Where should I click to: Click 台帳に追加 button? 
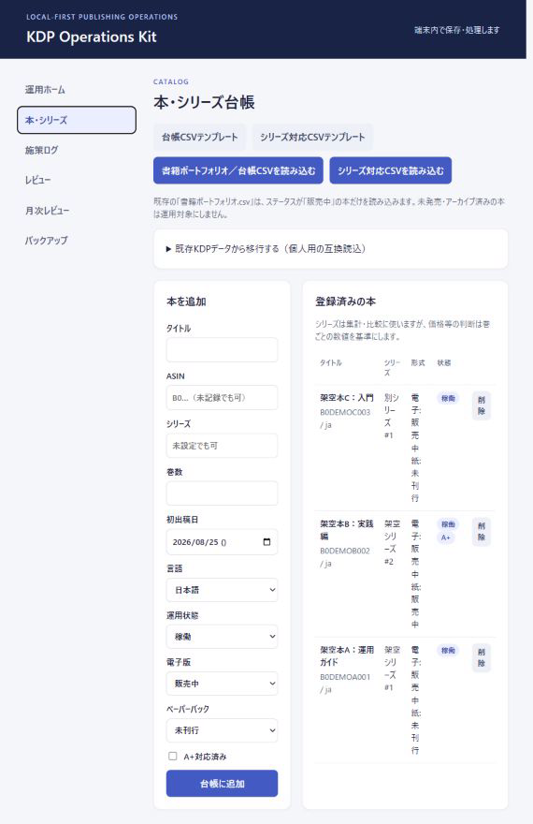(222, 784)
